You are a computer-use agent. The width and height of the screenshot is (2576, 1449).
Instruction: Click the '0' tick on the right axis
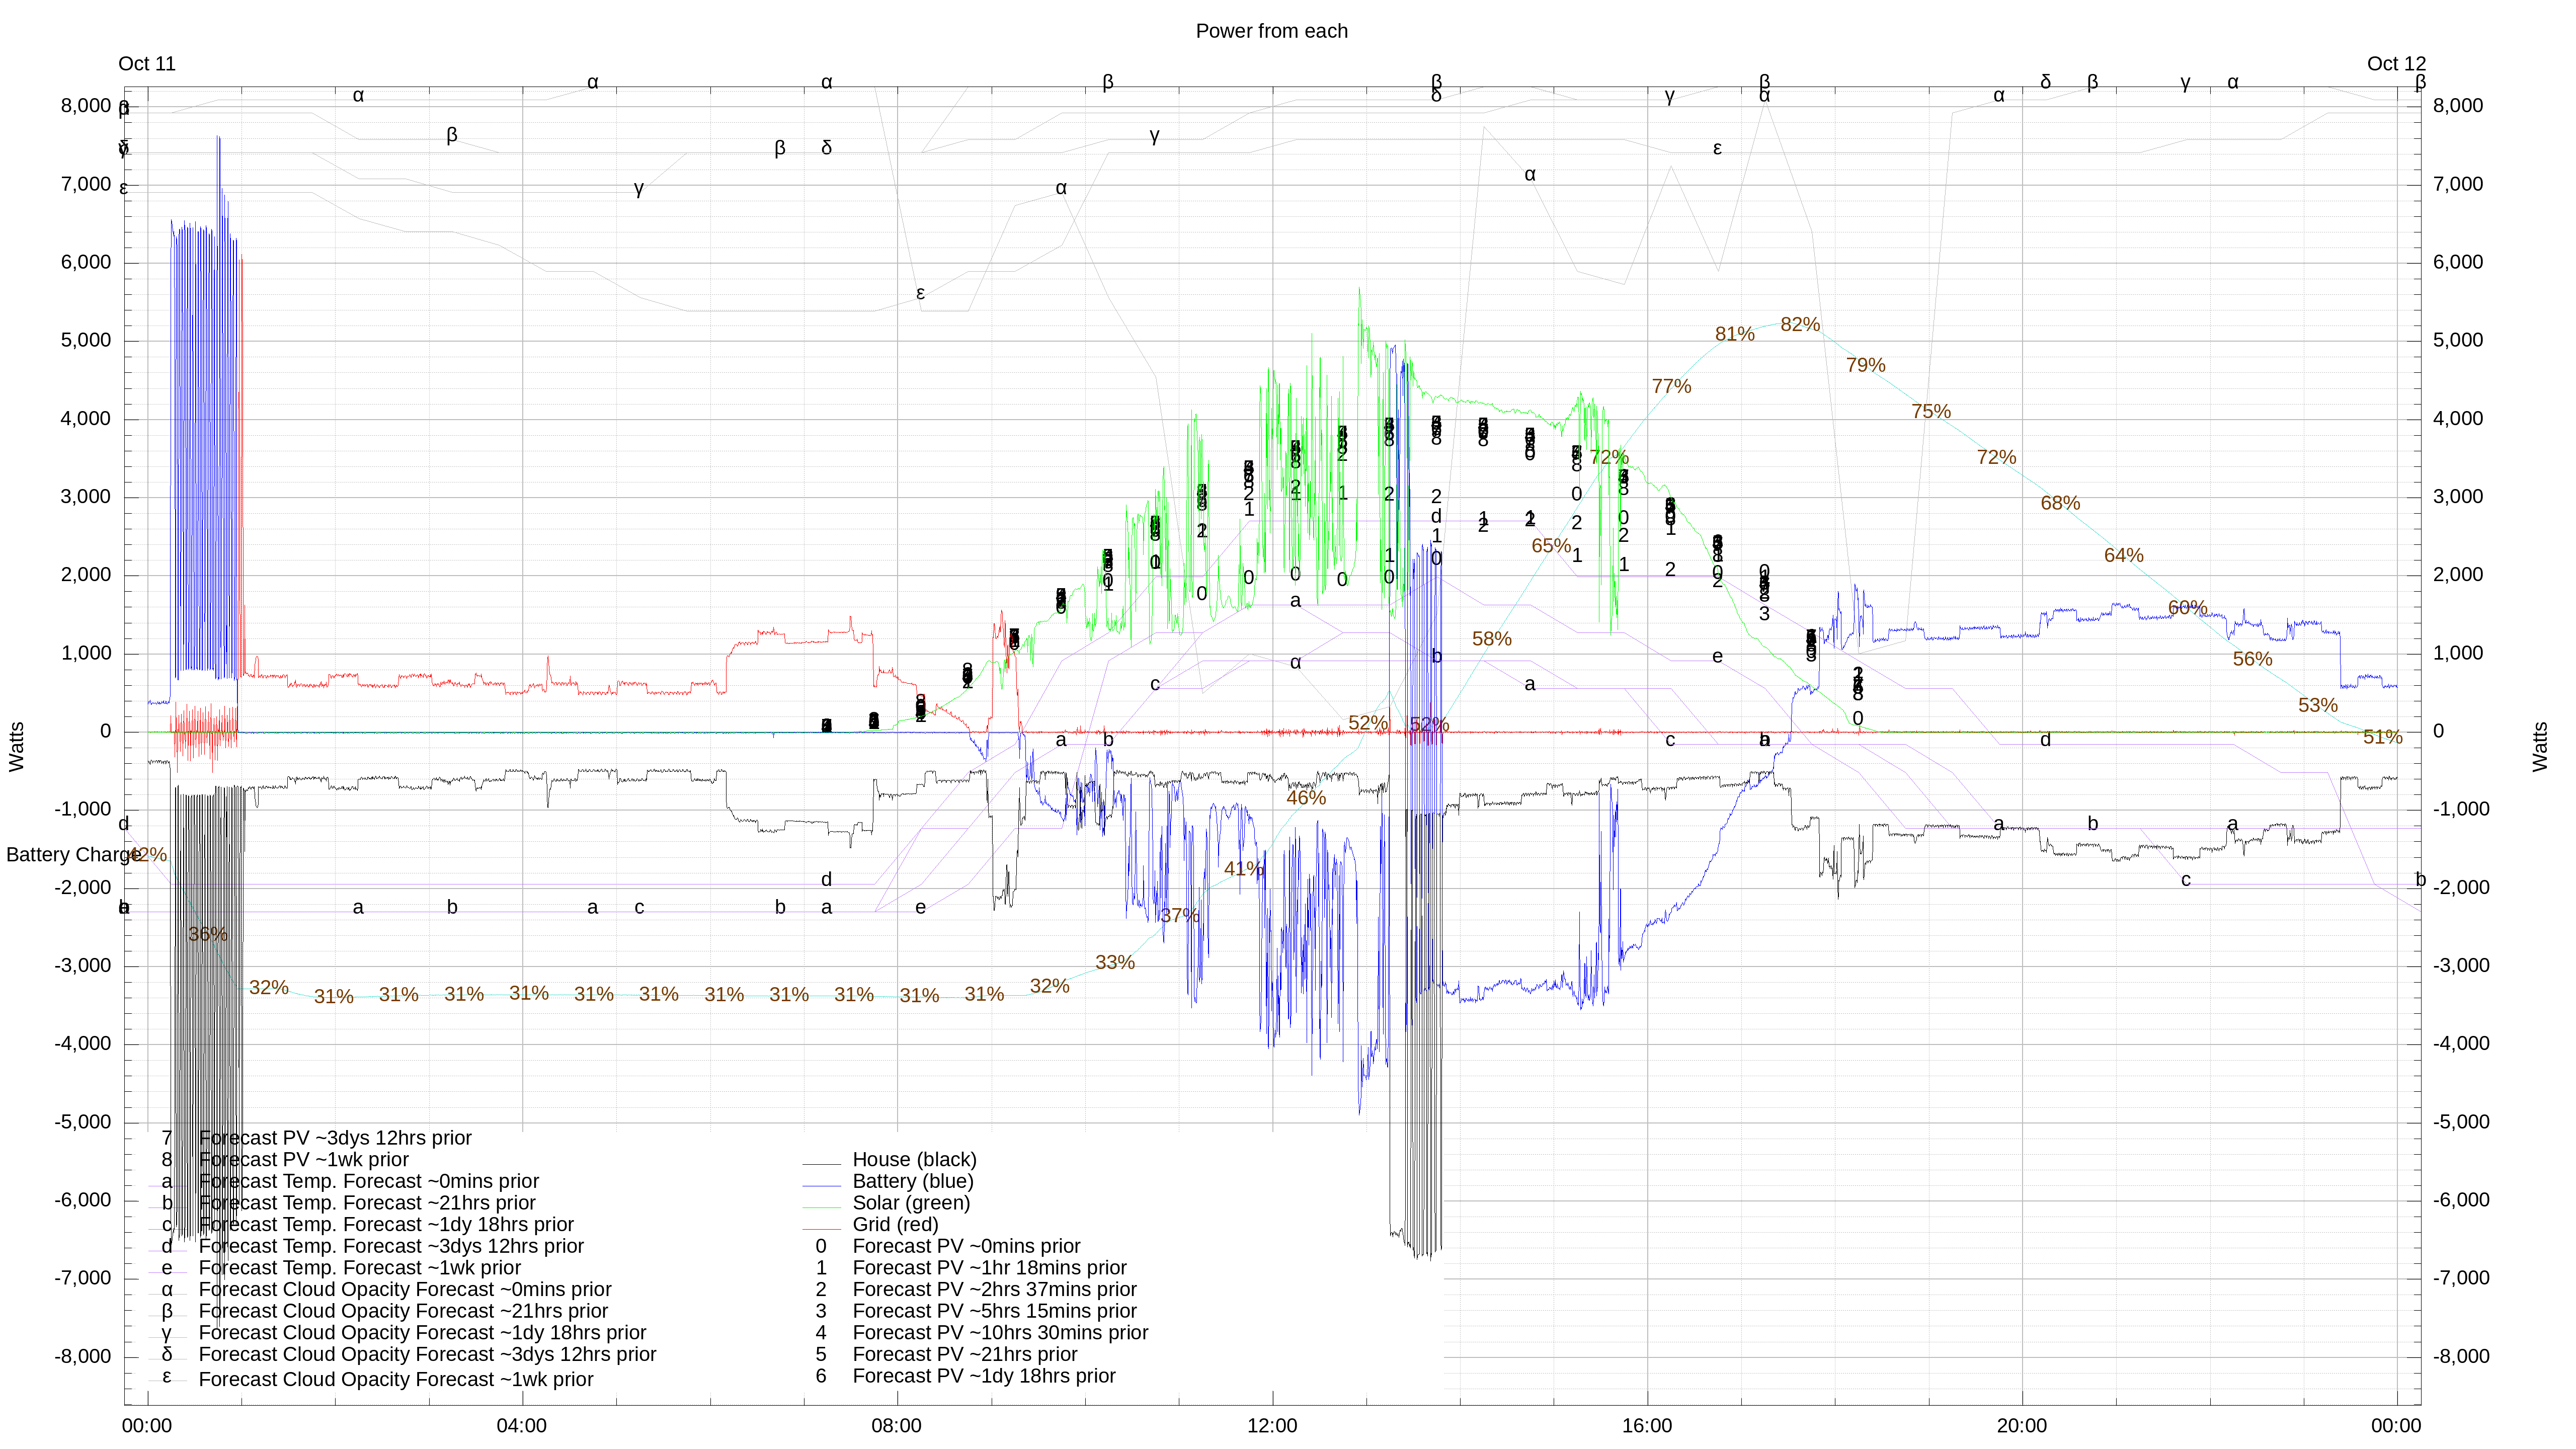coord(2439,731)
